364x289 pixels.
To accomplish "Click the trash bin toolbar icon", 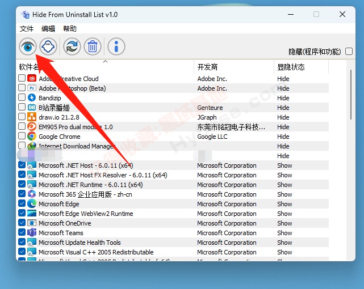I will coord(93,46).
